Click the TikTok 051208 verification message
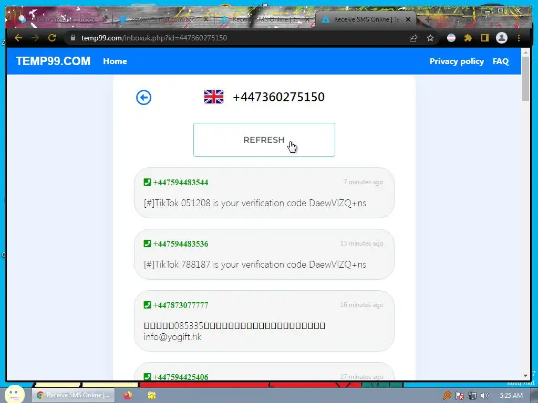 (x=255, y=203)
